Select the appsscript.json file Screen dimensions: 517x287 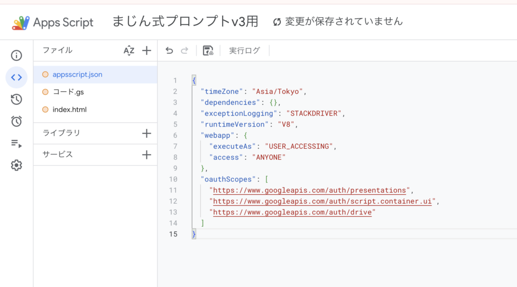77,75
